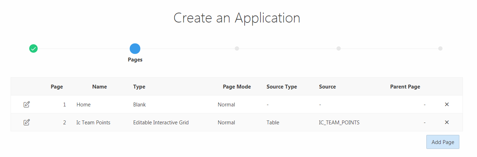The height and width of the screenshot is (157, 477).
Task: Click the Add Page button
Action: tap(443, 142)
